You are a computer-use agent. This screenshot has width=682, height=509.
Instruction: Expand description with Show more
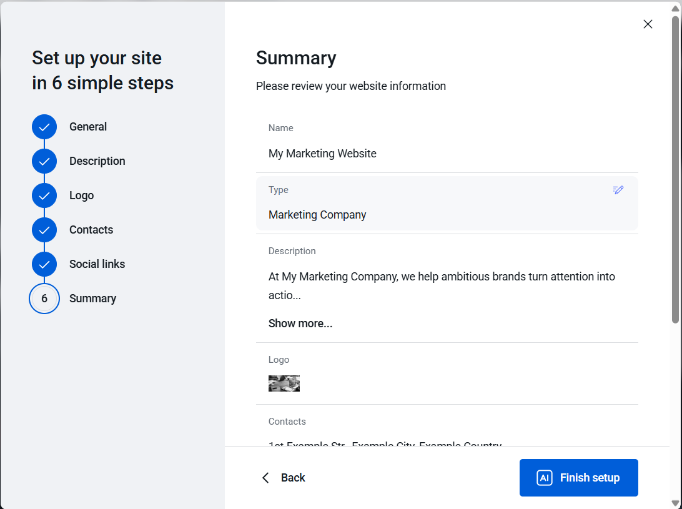pos(300,324)
